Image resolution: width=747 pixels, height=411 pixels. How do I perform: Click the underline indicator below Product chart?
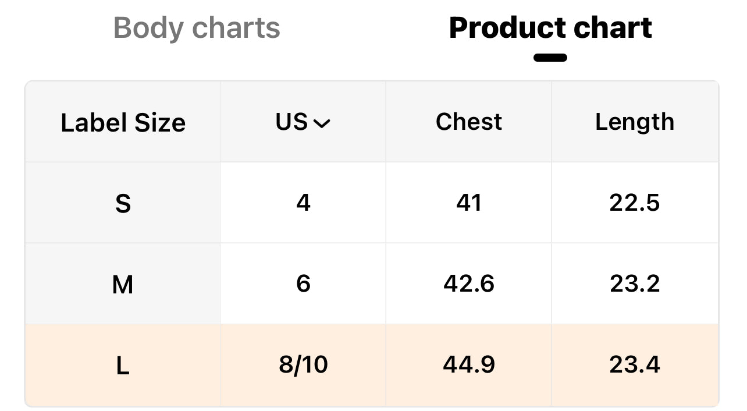click(x=550, y=58)
